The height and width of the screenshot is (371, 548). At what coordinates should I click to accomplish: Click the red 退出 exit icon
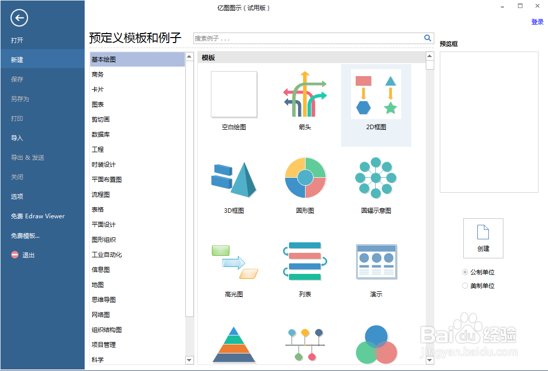(15, 255)
